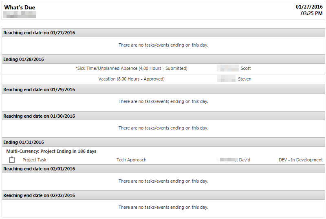Select the Ending 01/28/2016 section header
The image size is (326, 219).
[163, 59]
